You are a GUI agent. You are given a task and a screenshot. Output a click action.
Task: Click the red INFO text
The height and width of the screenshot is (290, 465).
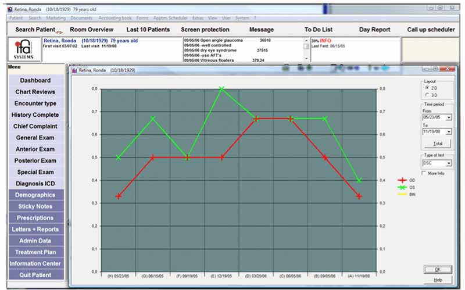[325, 41]
